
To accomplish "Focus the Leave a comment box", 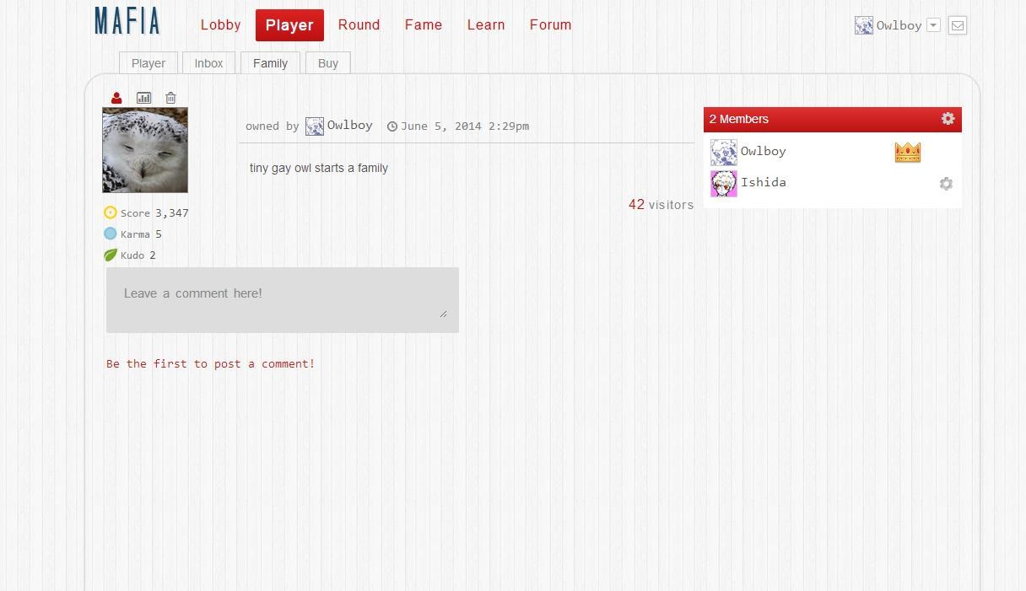I will (283, 300).
